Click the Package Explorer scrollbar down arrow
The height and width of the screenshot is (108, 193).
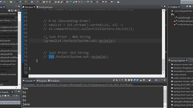19,84
